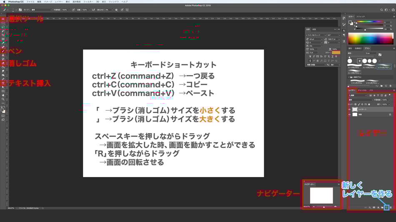396x222 pixels.
Task: Open the brush blend mode dropdown
Action: 41,10
